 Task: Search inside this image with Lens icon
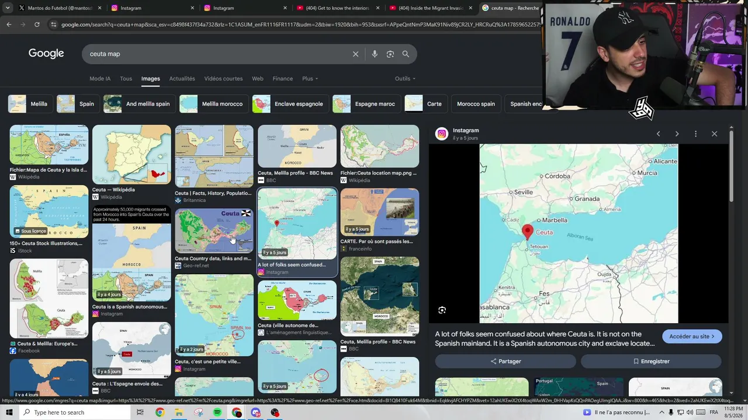click(x=442, y=310)
